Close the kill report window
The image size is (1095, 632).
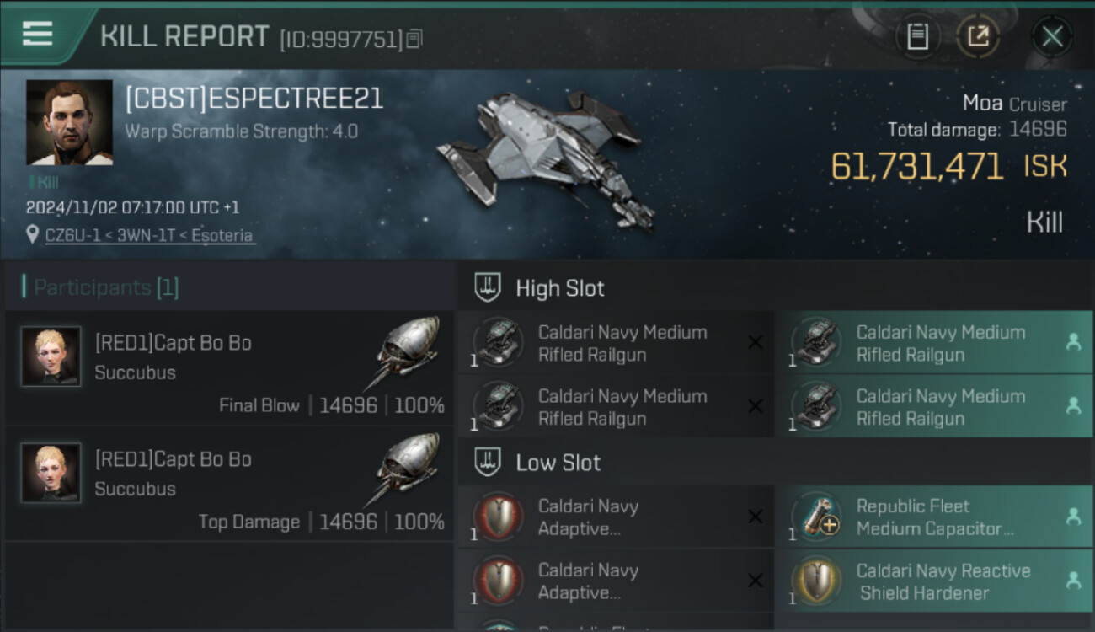(x=1052, y=36)
